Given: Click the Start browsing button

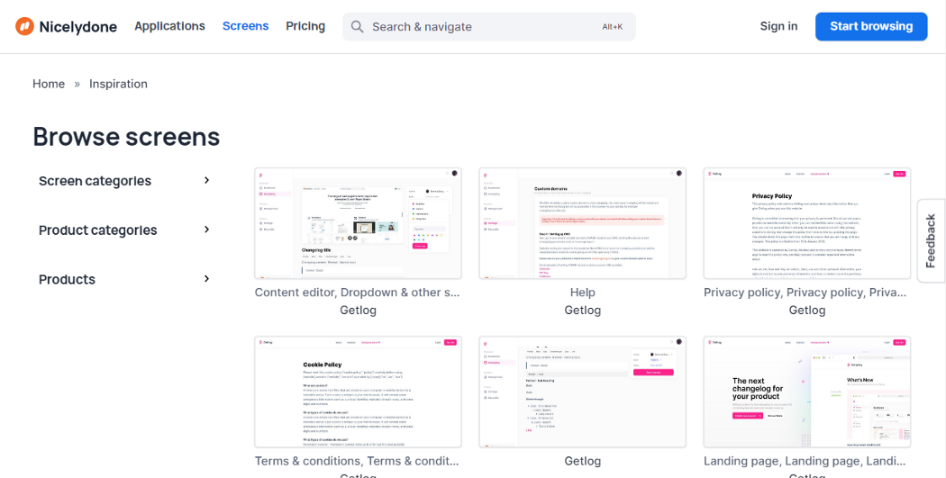Looking at the screenshot, I should pos(871,26).
